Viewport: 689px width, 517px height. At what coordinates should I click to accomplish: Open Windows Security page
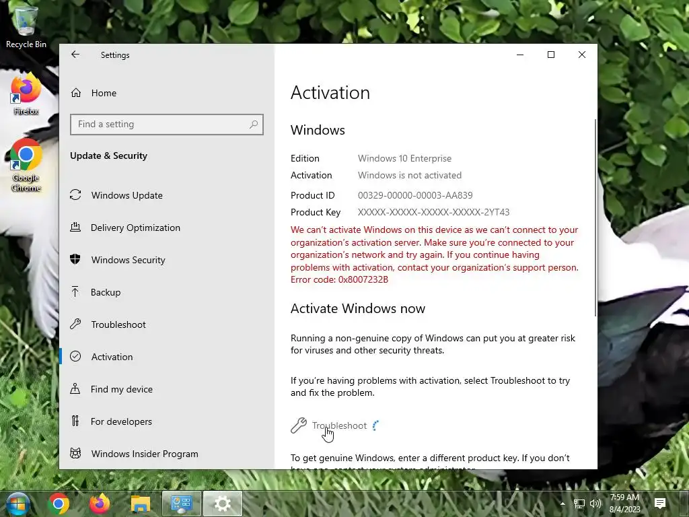point(167,260)
